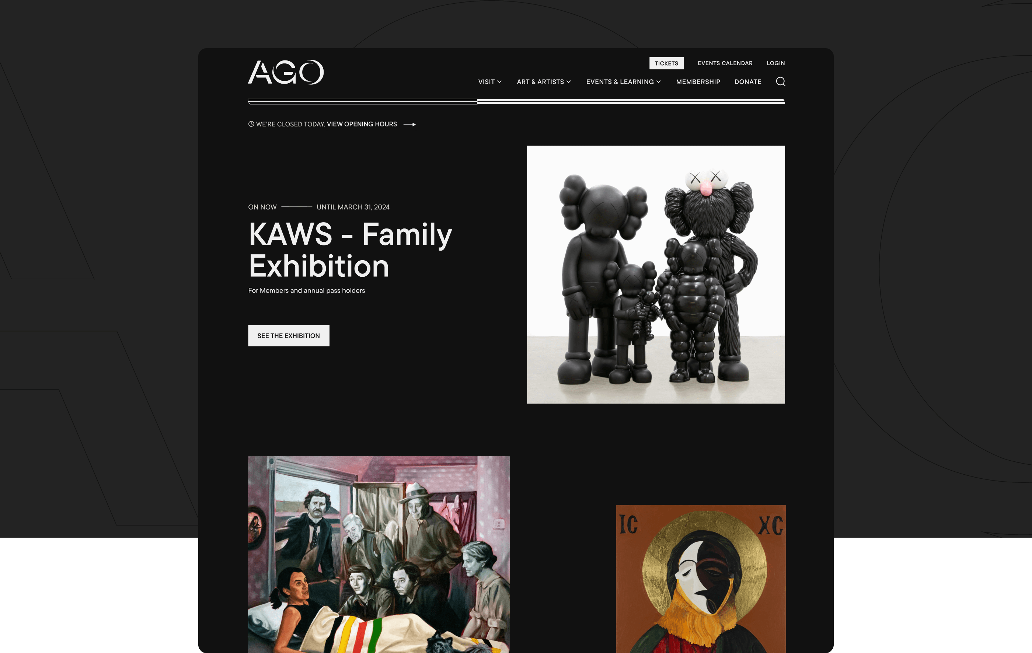
Task: Open the search magnifier icon
Action: point(780,81)
